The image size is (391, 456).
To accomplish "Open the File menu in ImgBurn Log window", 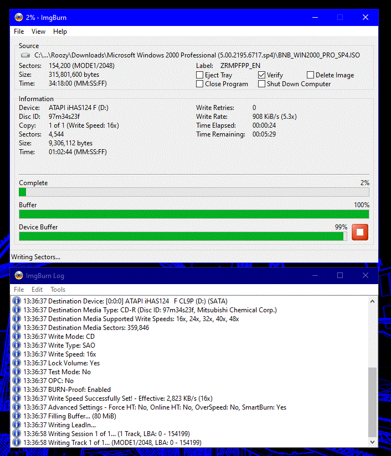I will coord(19,290).
